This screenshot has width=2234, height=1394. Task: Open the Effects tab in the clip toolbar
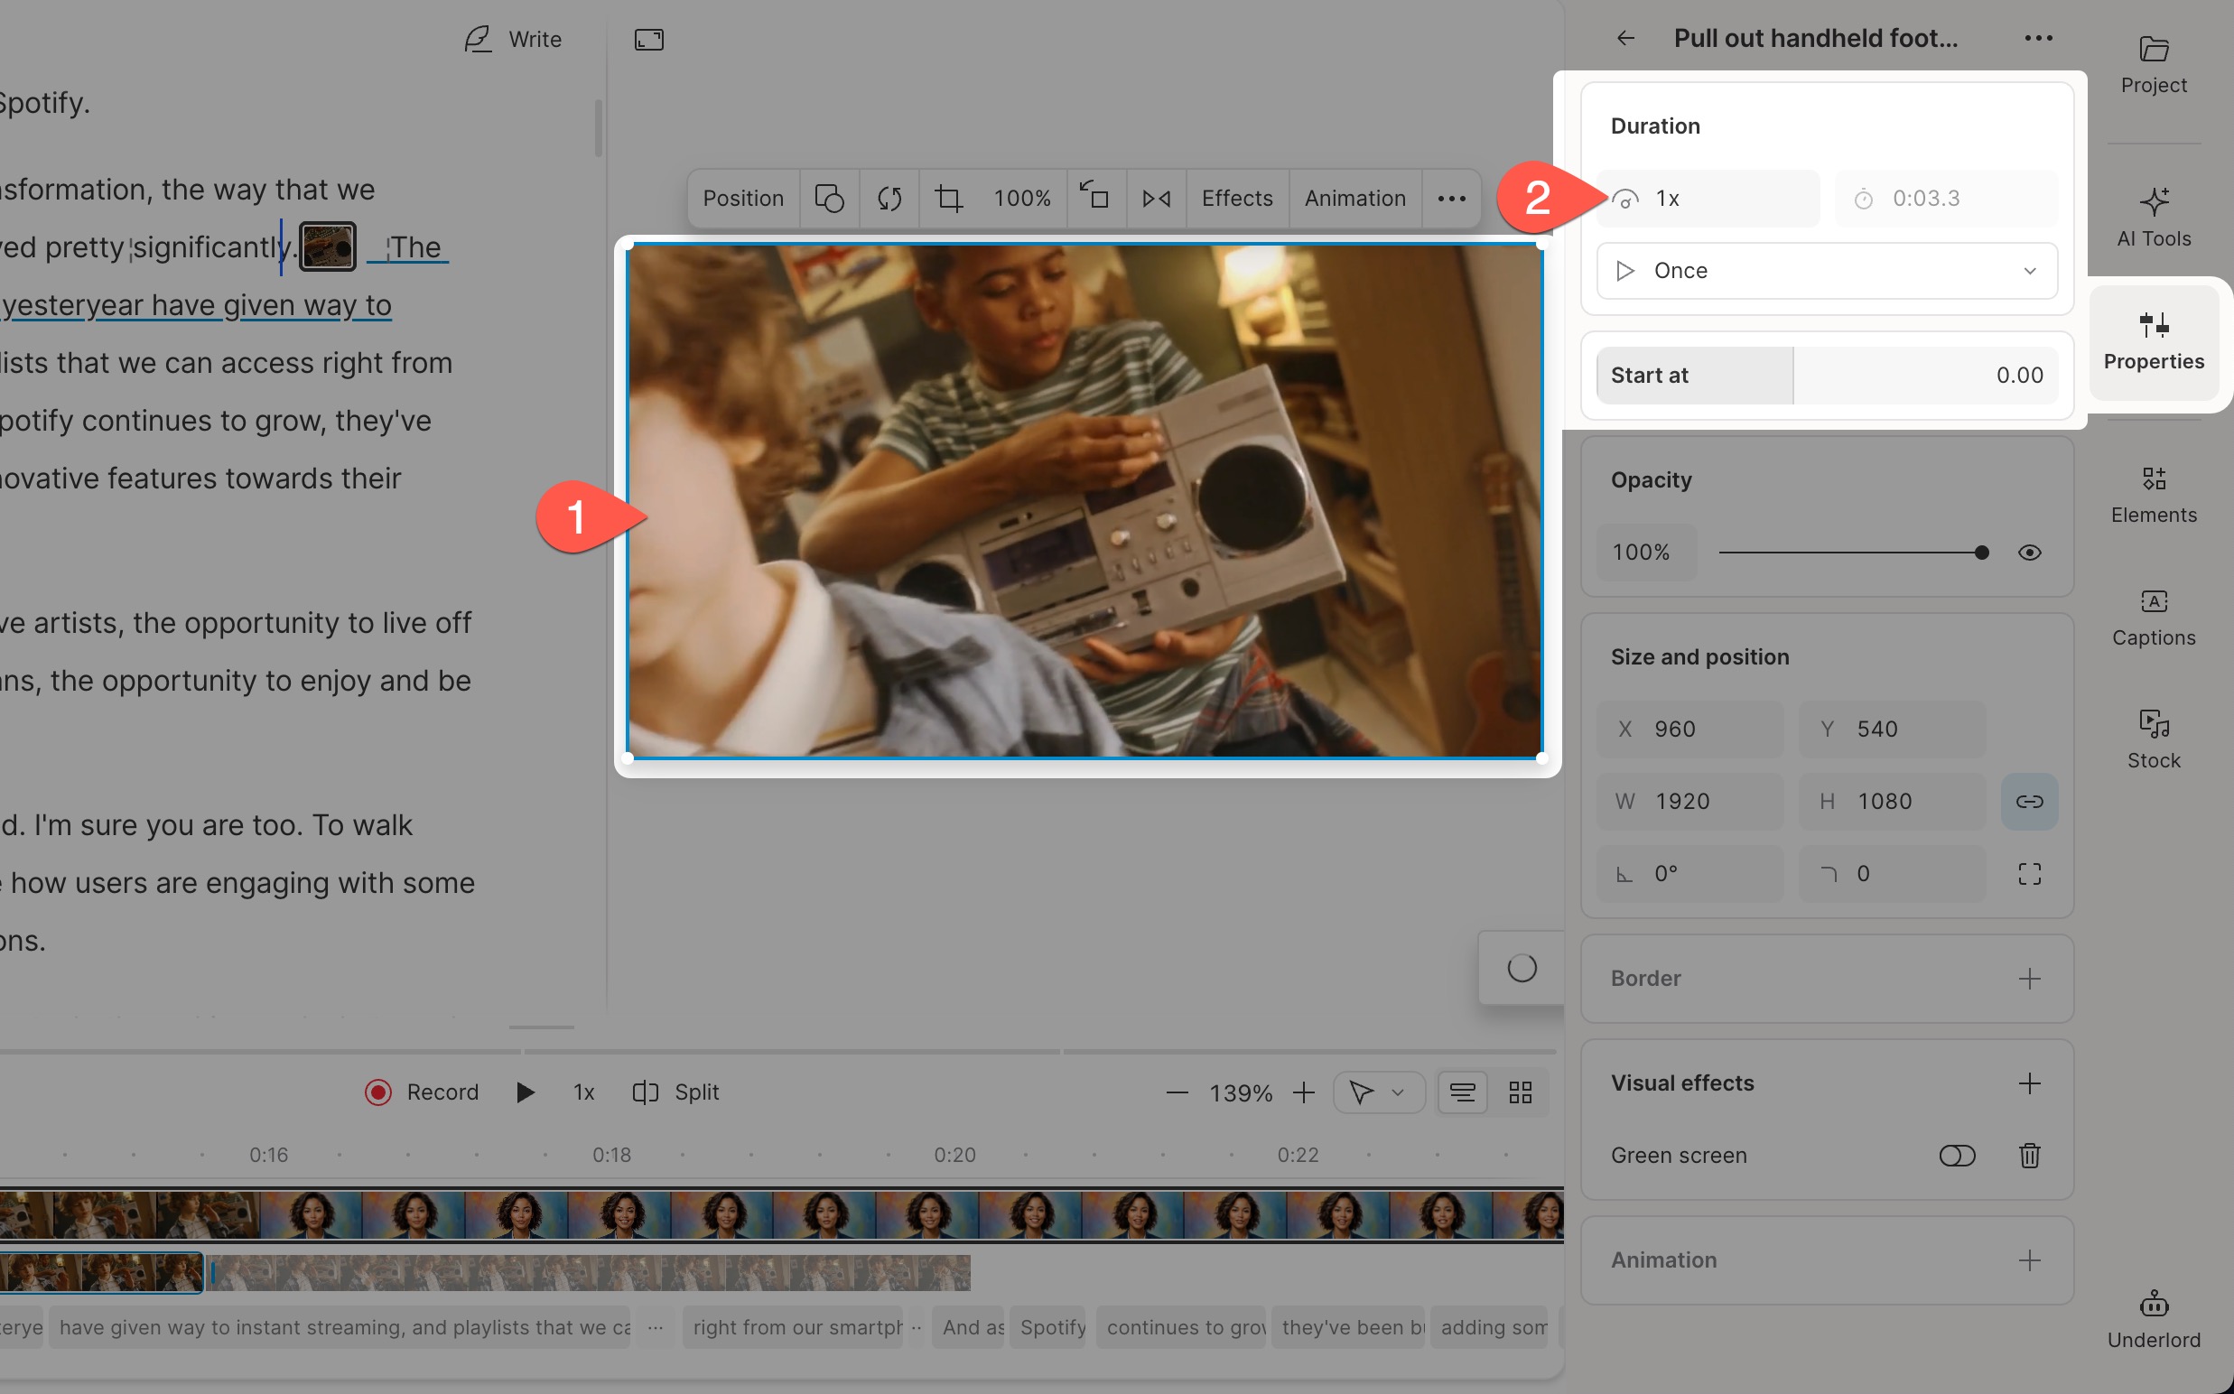click(1236, 199)
